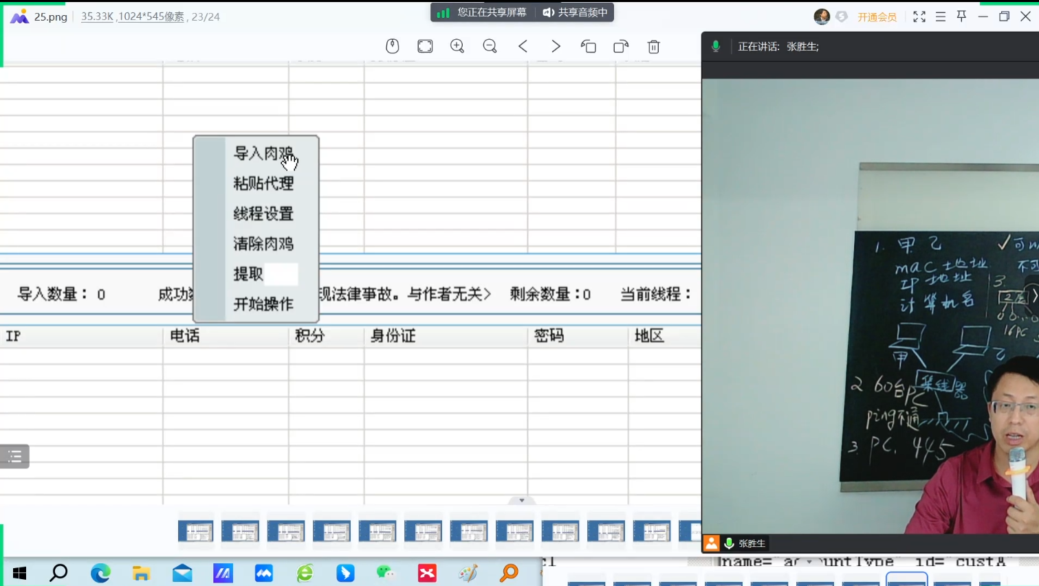Click the 您正在共享屏幕 sharing indicator
This screenshot has width=1039, height=586.
click(483, 12)
